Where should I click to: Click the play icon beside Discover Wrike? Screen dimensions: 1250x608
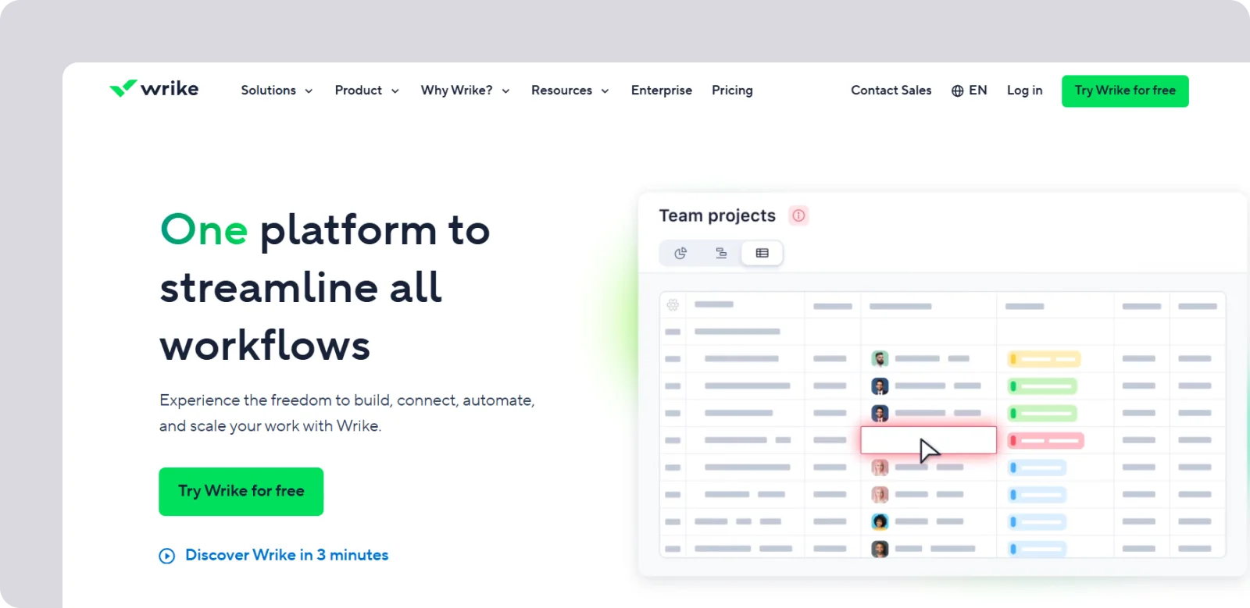167,556
